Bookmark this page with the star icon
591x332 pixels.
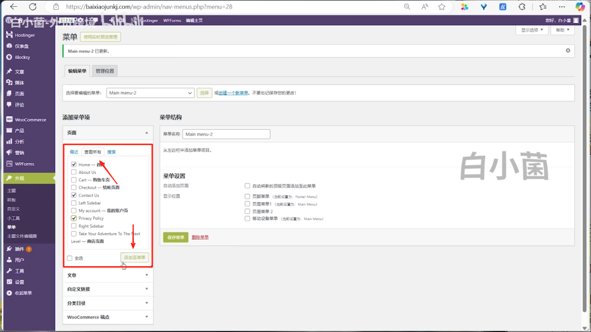[x=442, y=7]
